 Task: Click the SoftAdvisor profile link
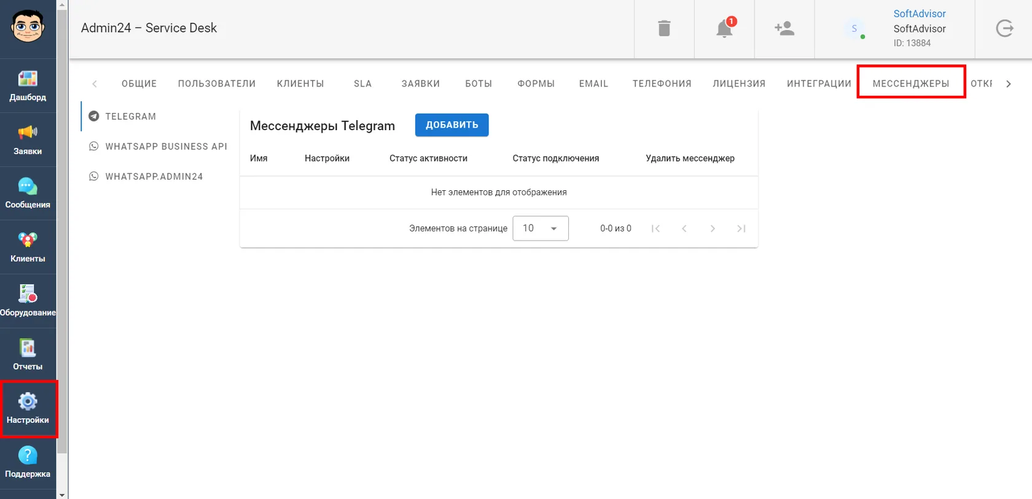tap(920, 14)
